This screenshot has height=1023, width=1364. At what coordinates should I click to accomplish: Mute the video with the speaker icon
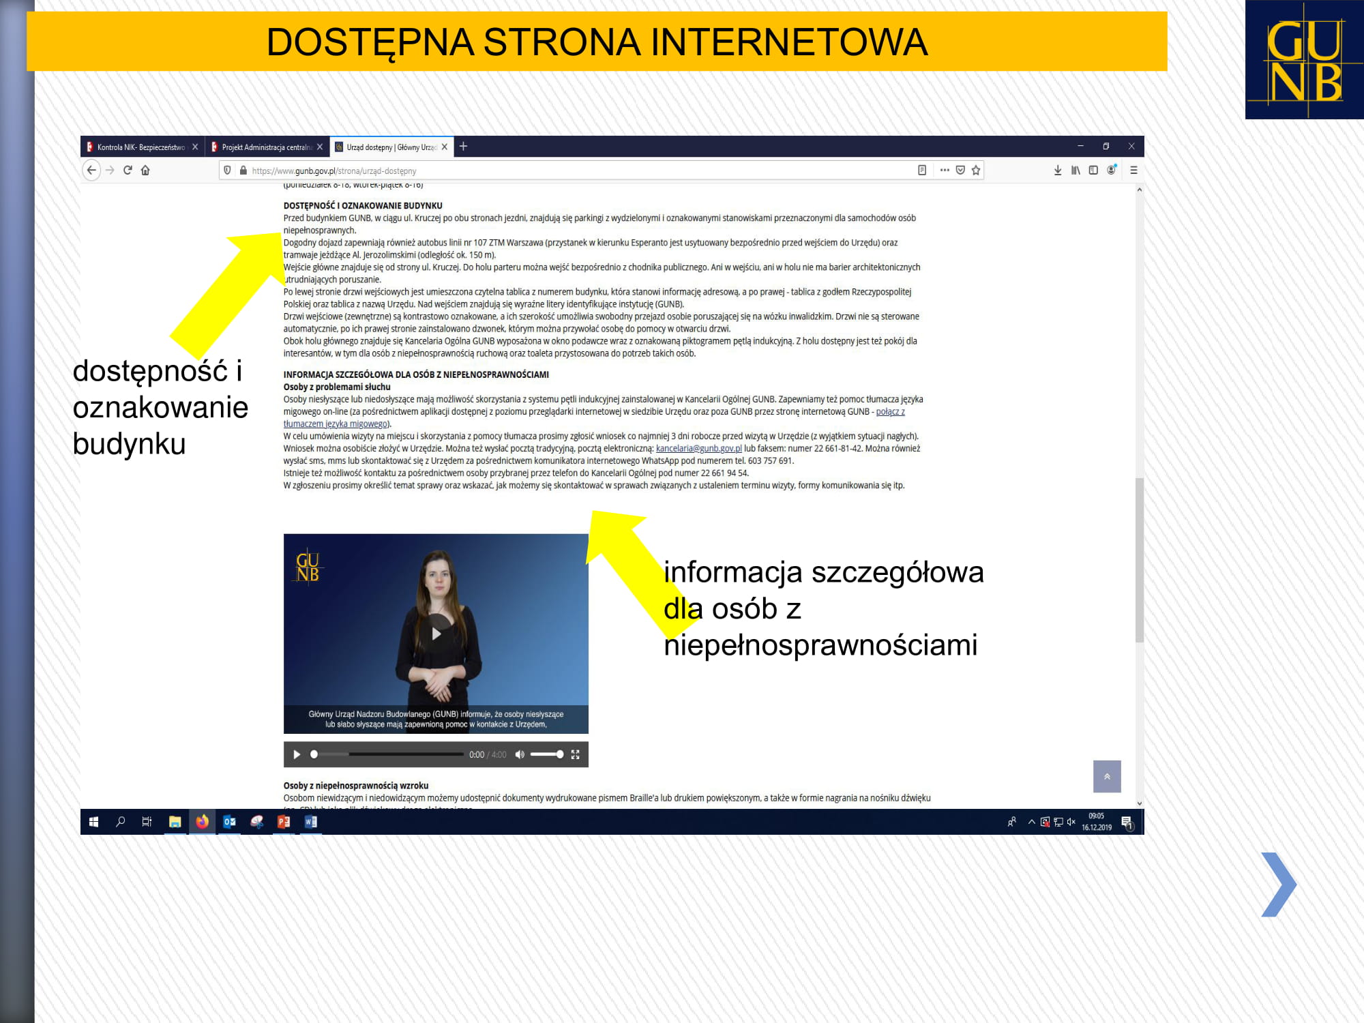pos(520,754)
